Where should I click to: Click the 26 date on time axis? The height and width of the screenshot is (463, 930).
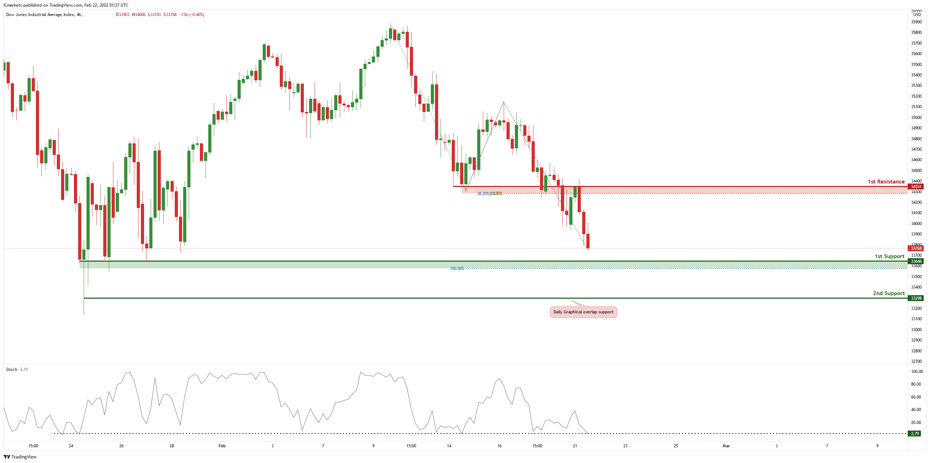click(x=121, y=446)
